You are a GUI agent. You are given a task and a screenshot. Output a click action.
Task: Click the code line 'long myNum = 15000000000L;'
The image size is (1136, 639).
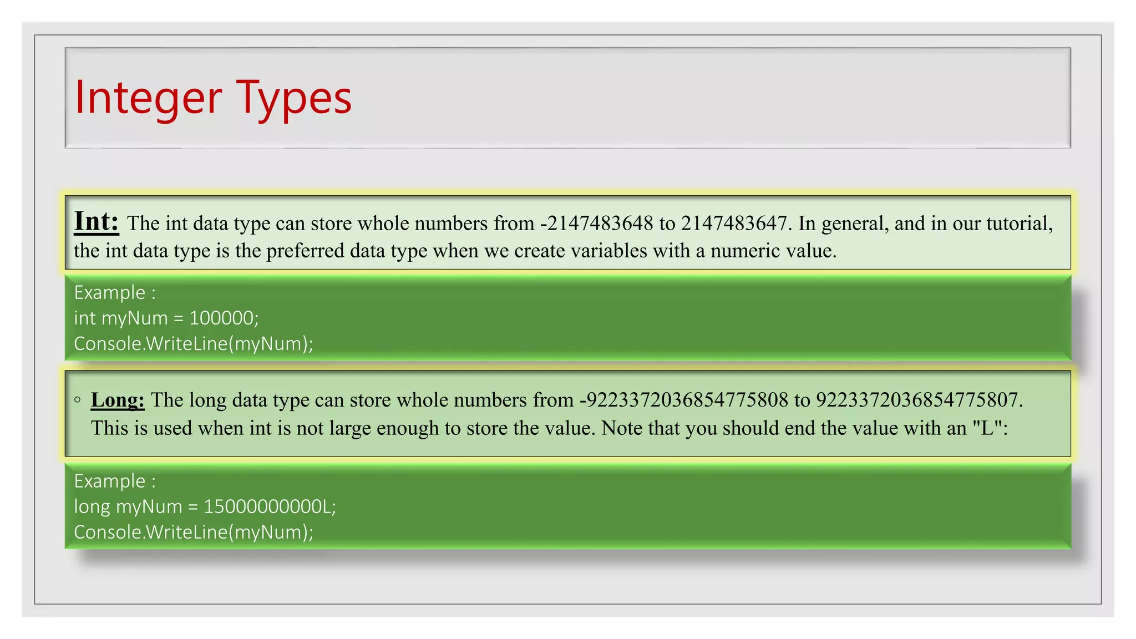[205, 506]
